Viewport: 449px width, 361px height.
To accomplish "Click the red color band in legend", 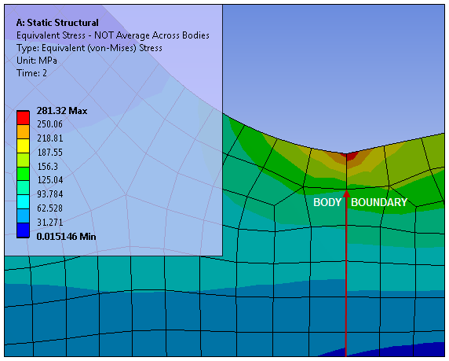I will [x=23, y=118].
